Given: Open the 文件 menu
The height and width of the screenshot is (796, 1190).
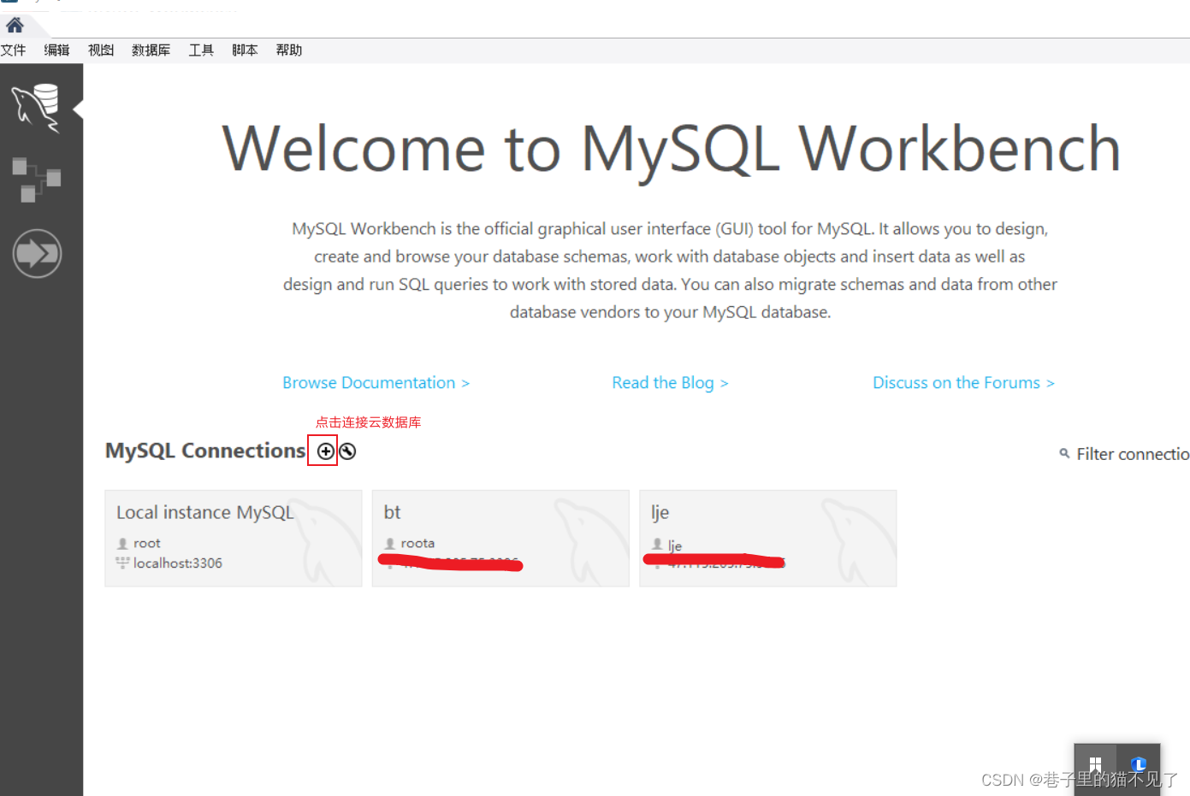Looking at the screenshot, I should [13, 50].
